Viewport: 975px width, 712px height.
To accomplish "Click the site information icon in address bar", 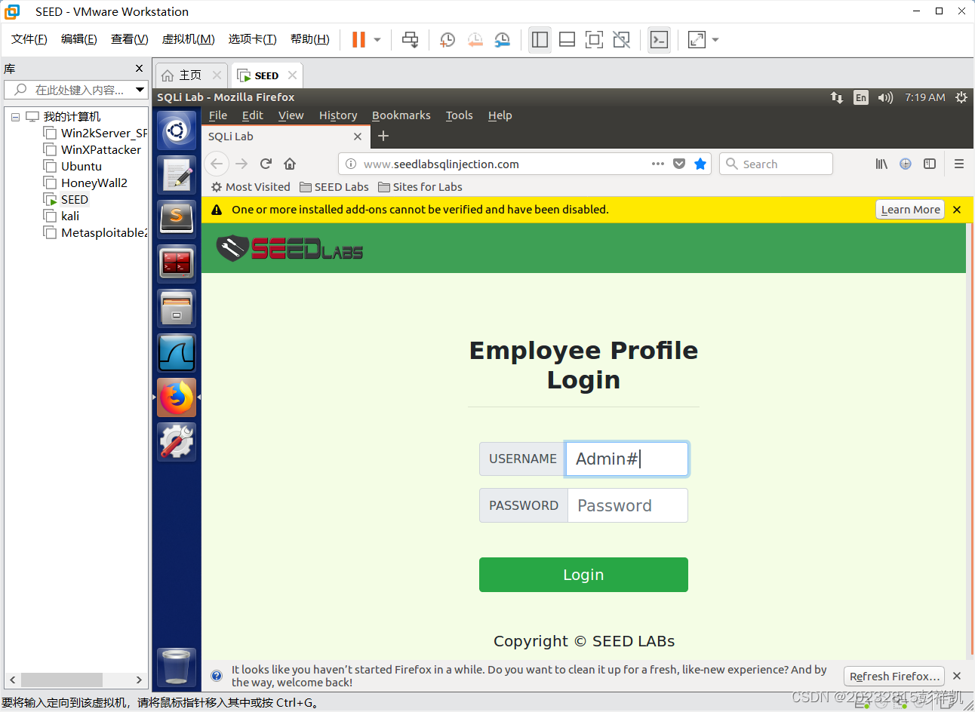I will pyautogui.click(x=351, y=164).
